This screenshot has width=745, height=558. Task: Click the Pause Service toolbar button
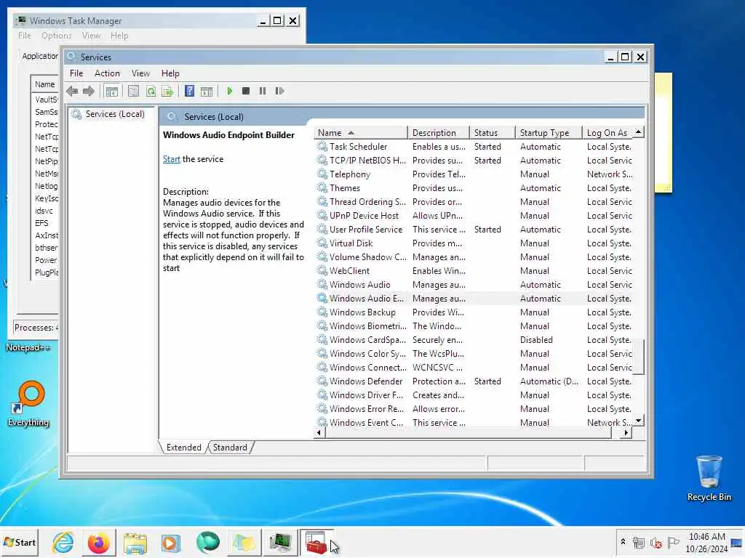click(x=262, y=91)
